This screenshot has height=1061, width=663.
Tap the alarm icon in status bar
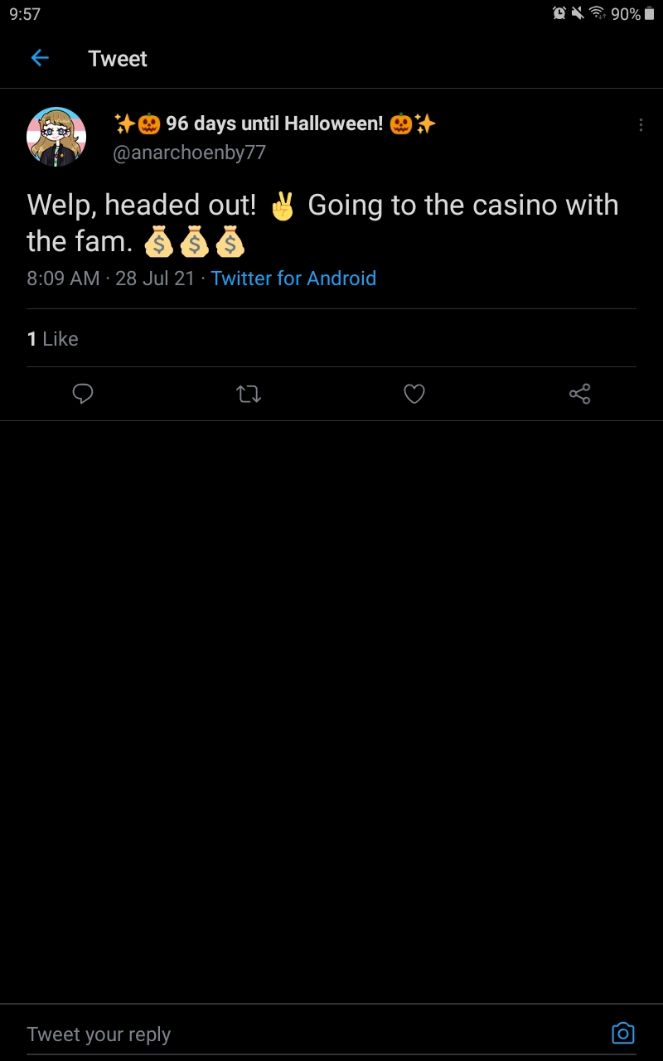[559, 13]
